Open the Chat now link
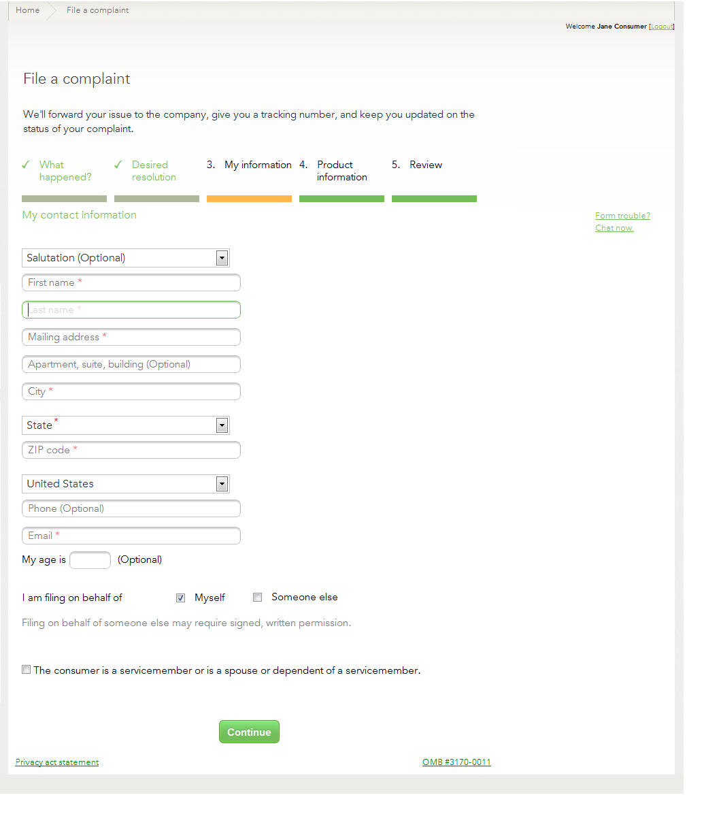 [x=614, y=228]
